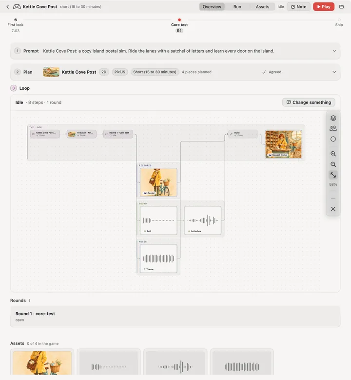Click the PixiJS tag in the Plan row
This screenshot has width=351, height=380.
coord(119,72)
